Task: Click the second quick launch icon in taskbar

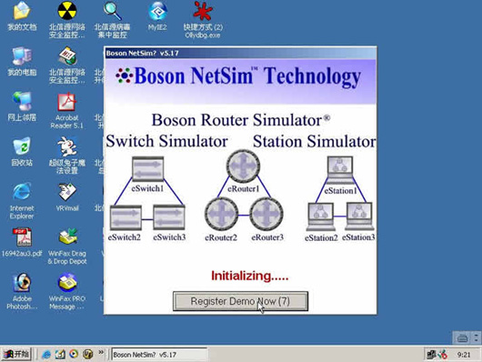Action: pyautogui.click(x=60, y=355)
